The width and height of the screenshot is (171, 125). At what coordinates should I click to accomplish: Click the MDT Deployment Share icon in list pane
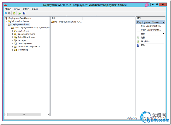pyautogui.click(x=52, y=22)
